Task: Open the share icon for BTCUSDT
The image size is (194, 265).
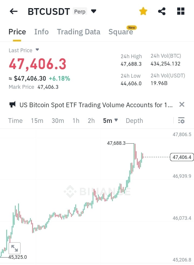Action: [x=162, y=11]
